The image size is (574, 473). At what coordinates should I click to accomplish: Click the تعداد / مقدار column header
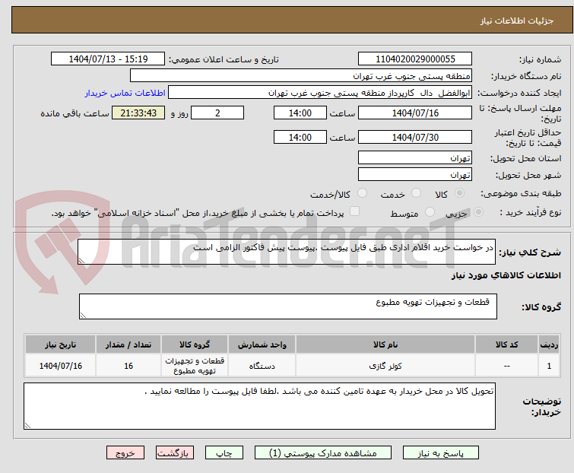[x=128, y=344]
